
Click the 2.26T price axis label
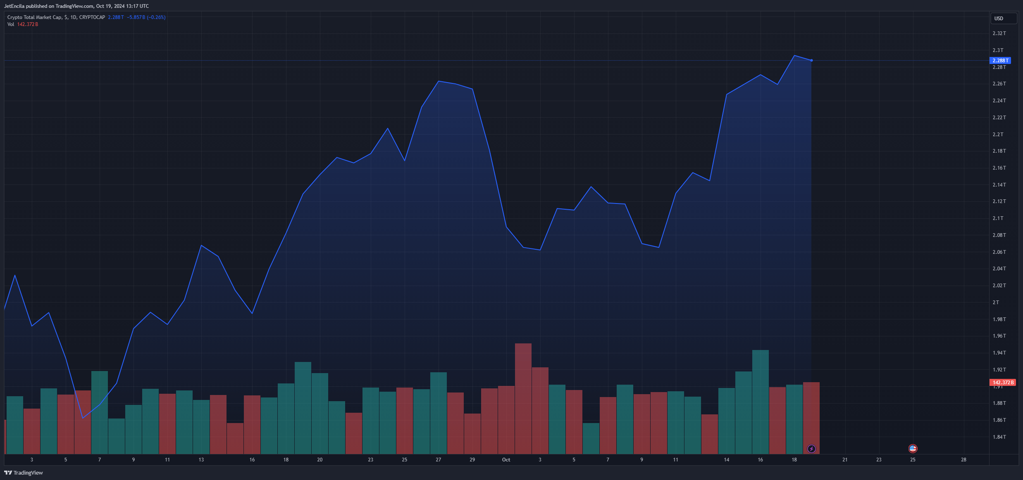(x=999, y=84)
